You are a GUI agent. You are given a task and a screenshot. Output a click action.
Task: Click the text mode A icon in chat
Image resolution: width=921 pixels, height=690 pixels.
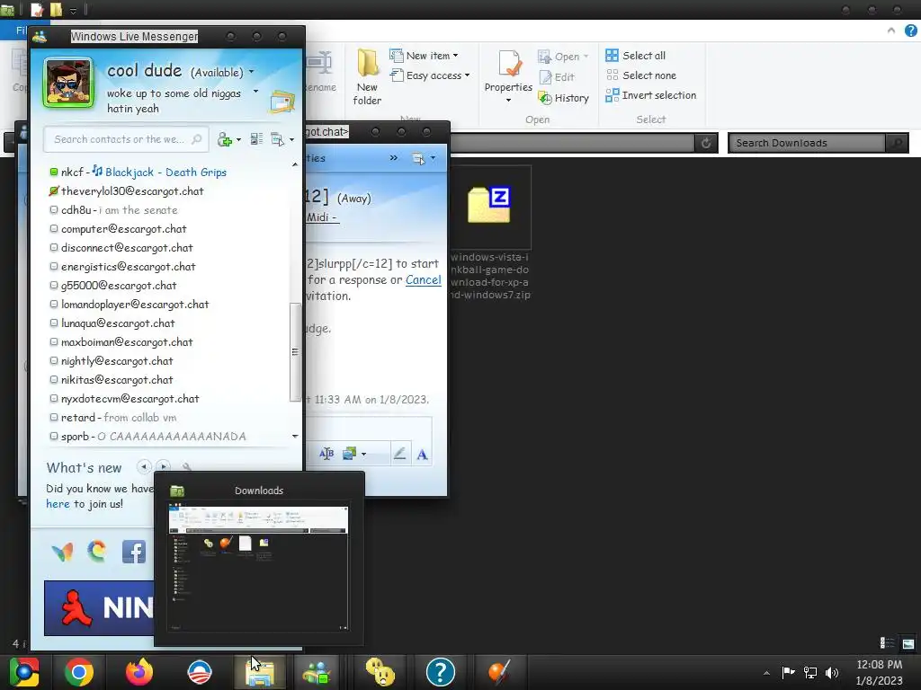(x=422, y=454)
